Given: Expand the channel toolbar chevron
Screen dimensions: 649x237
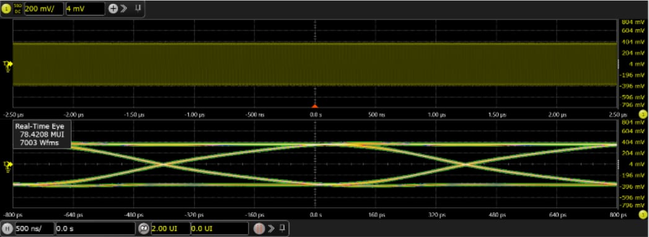Looking at the screenshot, I should 123,8.
